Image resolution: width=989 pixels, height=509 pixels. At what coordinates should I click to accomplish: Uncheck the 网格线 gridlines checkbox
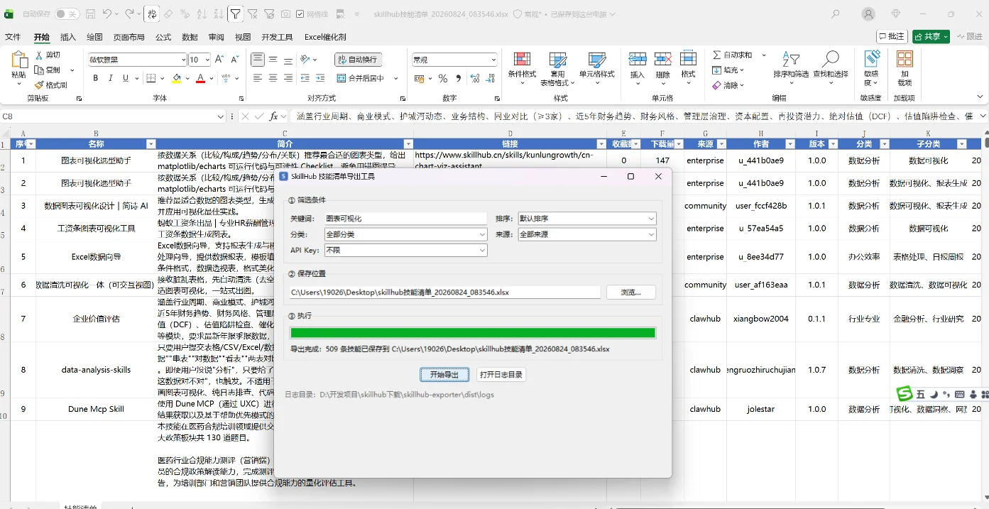coord(300,14)
